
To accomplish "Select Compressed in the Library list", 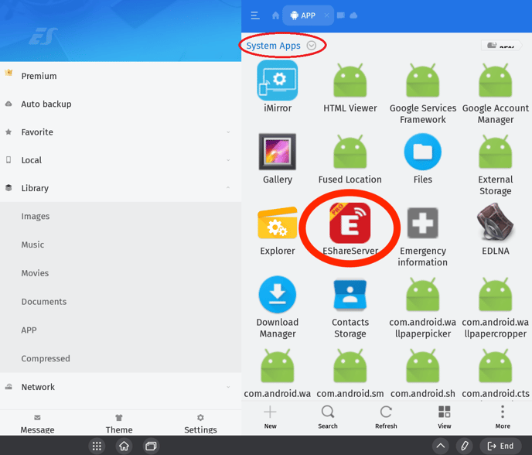I will (x=46, y=358).
